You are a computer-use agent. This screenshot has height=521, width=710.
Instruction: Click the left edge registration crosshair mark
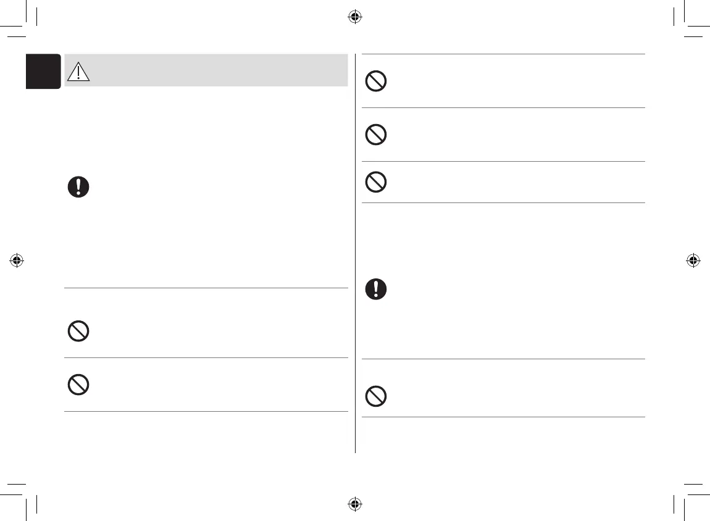pos(17,260)
